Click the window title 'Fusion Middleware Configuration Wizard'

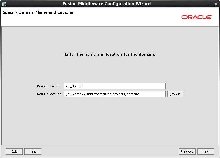107,4
